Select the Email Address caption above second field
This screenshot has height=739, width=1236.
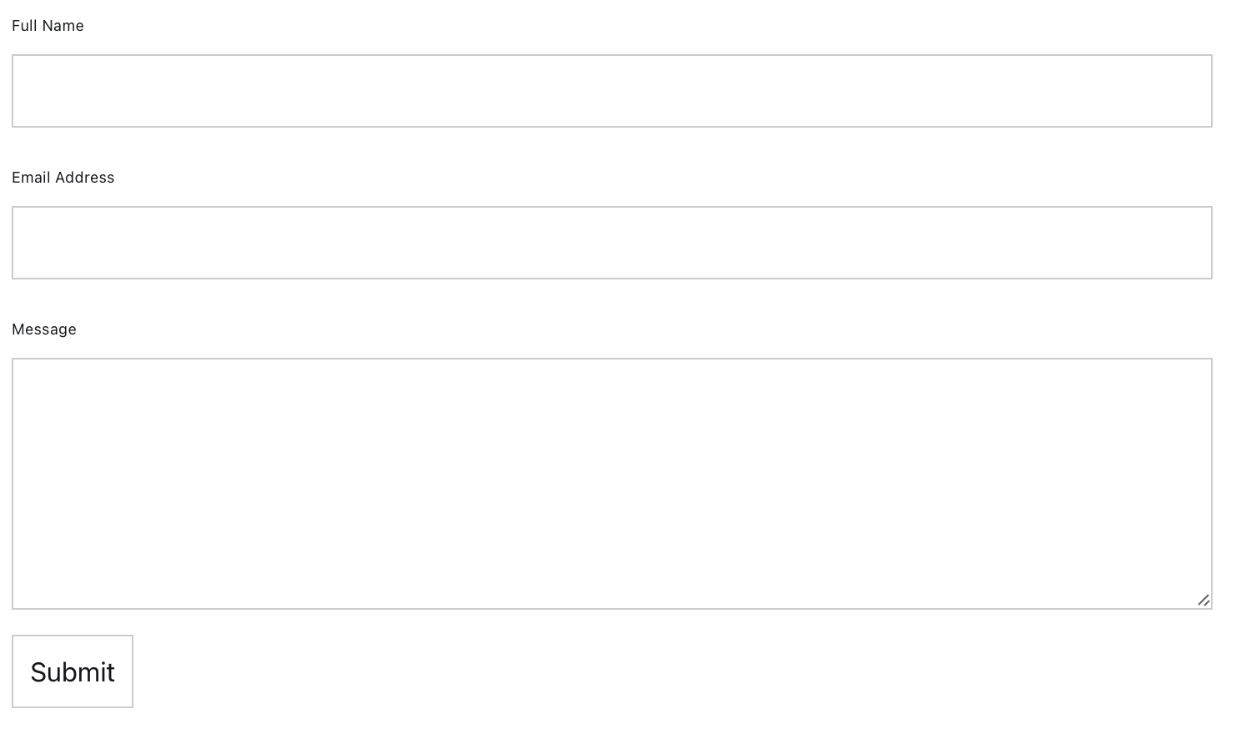tap(63, 178)
